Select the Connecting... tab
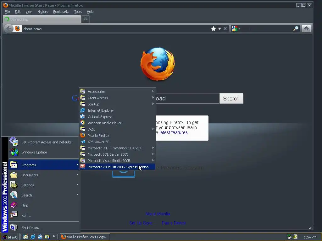The image size is (322, 241). coord(42,19)
